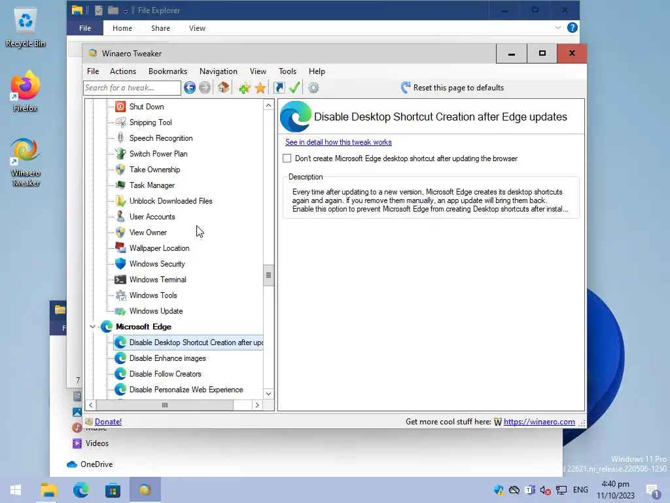Select Disable Enhance images item
This screenshot has height=503, width=670.
click(167, 358)
